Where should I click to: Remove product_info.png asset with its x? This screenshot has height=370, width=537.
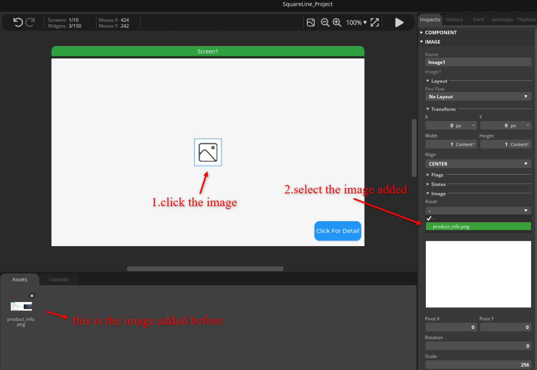tap(32, 296)
